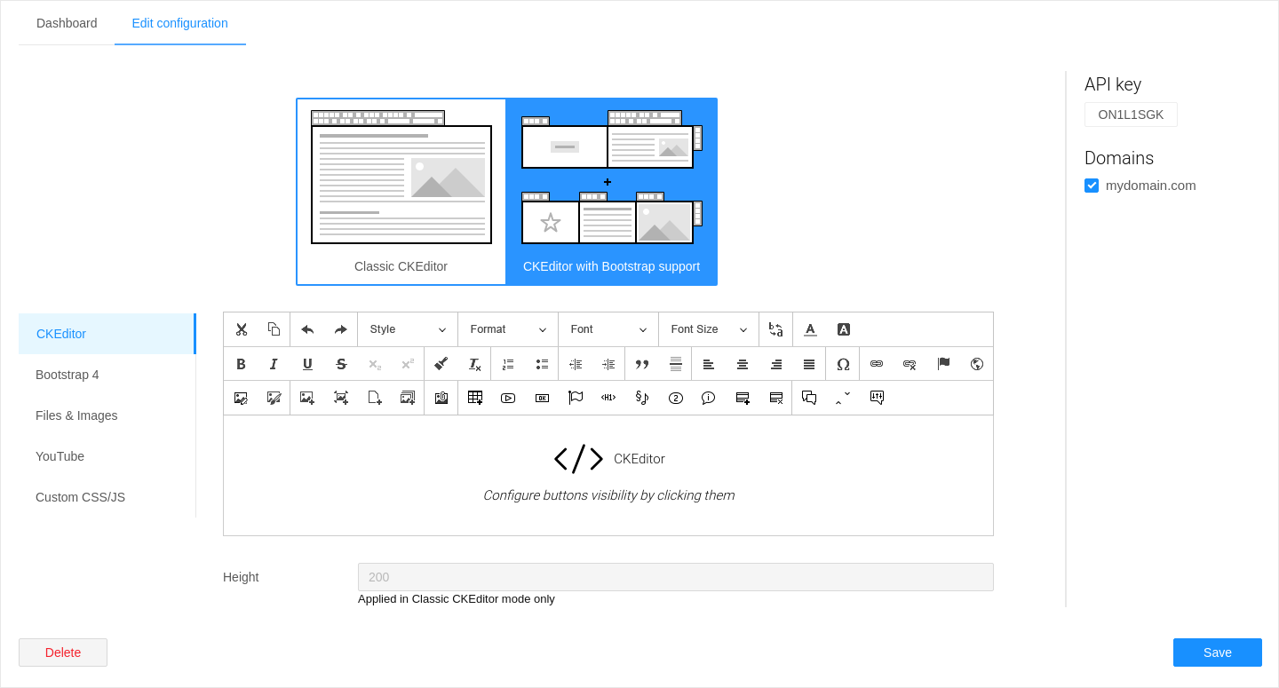Toggle the Find and Replace button
Viewport: 1279px width, 688px height.
775,329
